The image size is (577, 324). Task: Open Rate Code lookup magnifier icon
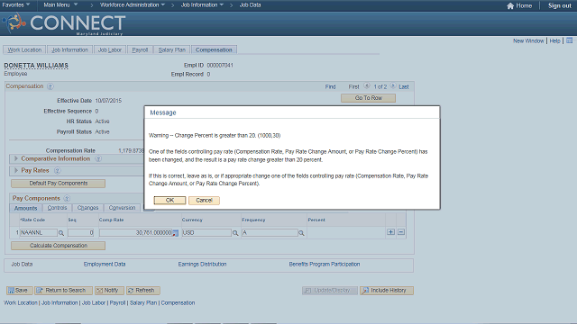point(61,233)
